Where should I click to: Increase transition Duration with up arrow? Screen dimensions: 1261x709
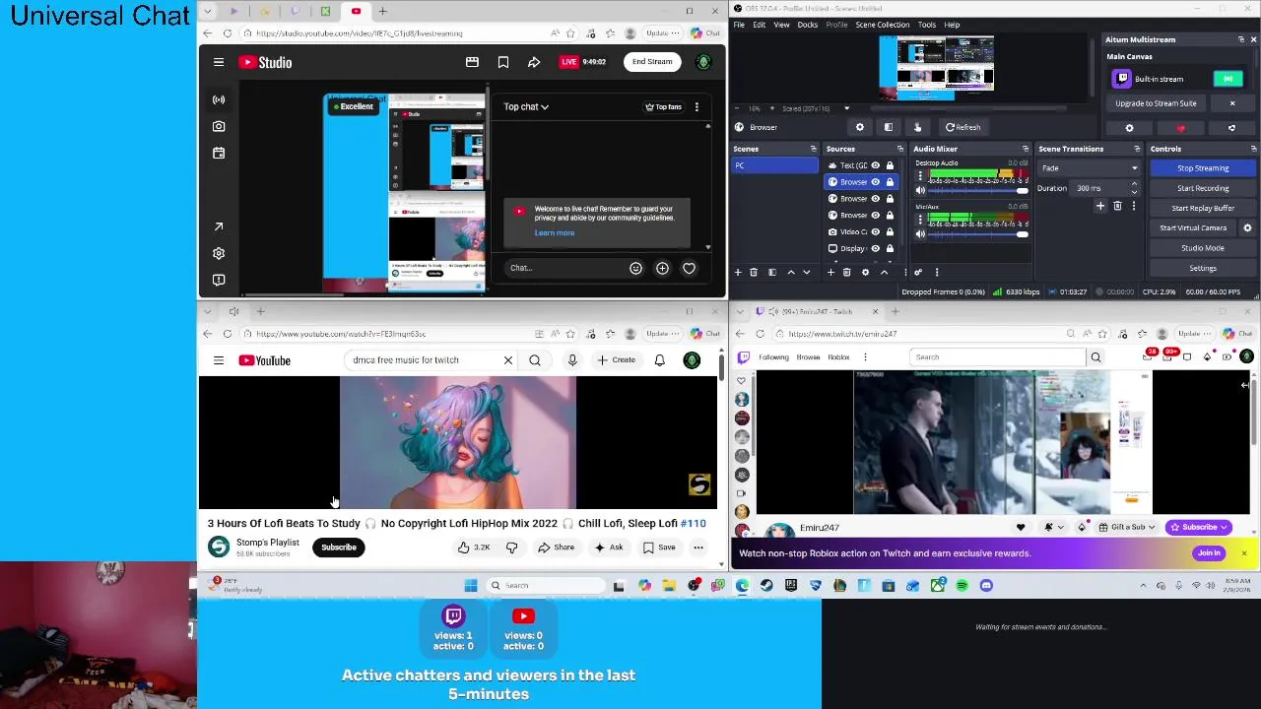point(1133,185)
